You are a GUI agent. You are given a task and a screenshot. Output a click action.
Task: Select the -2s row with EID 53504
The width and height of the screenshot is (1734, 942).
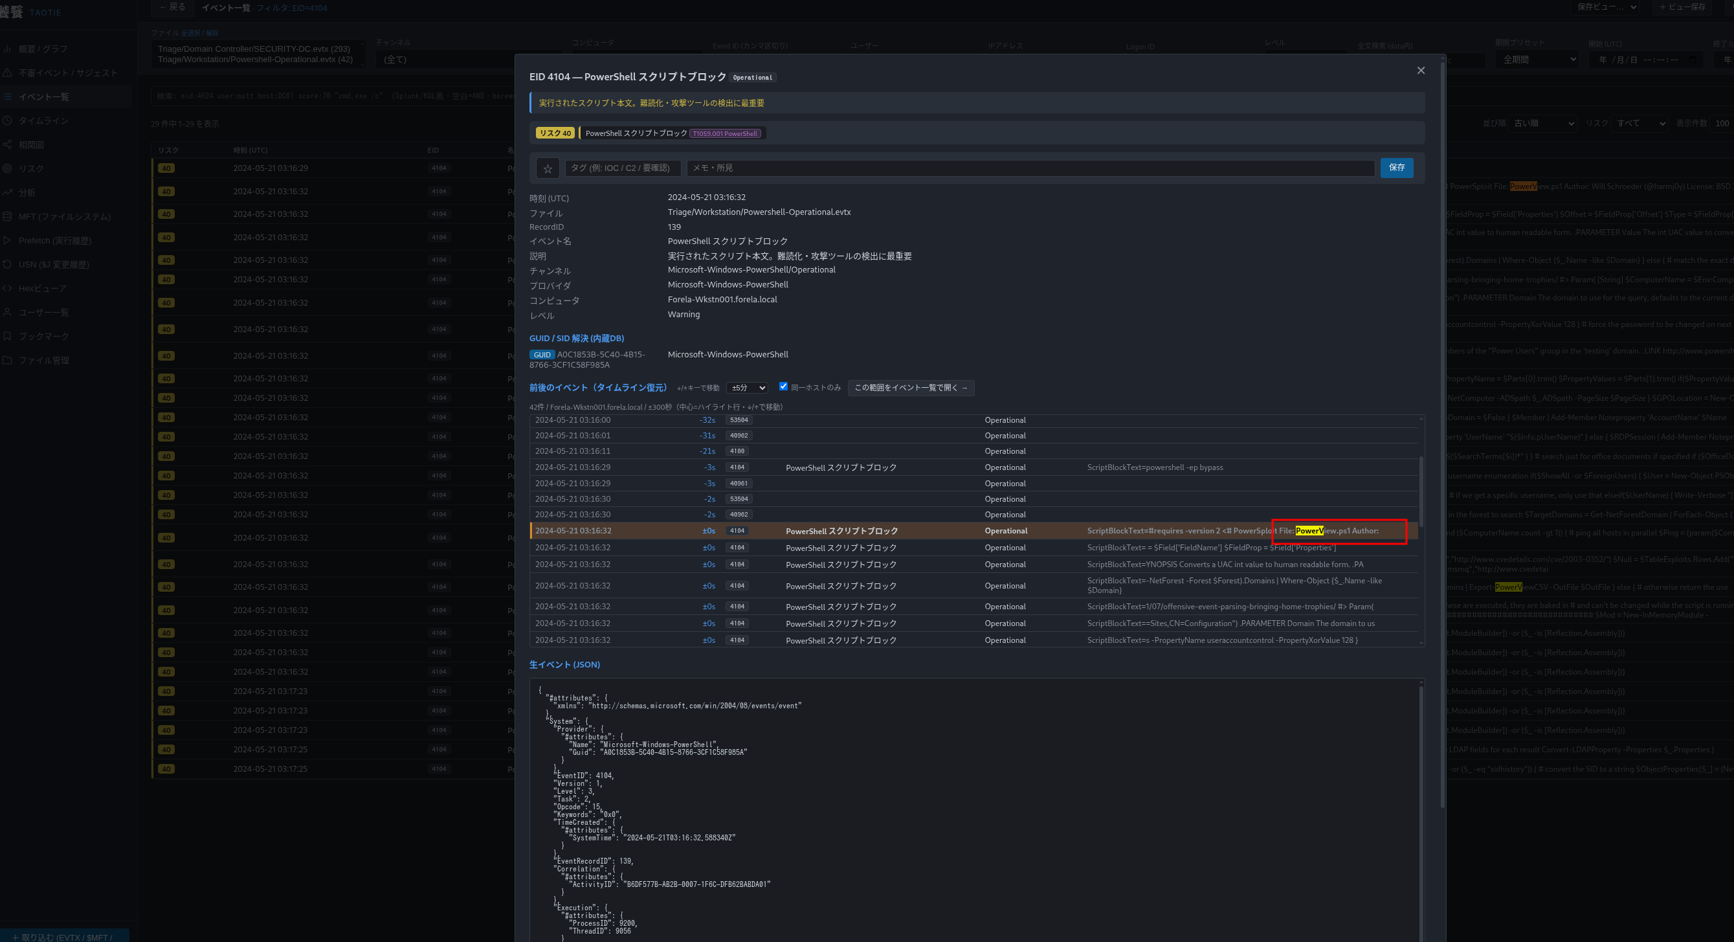(974, 499)
